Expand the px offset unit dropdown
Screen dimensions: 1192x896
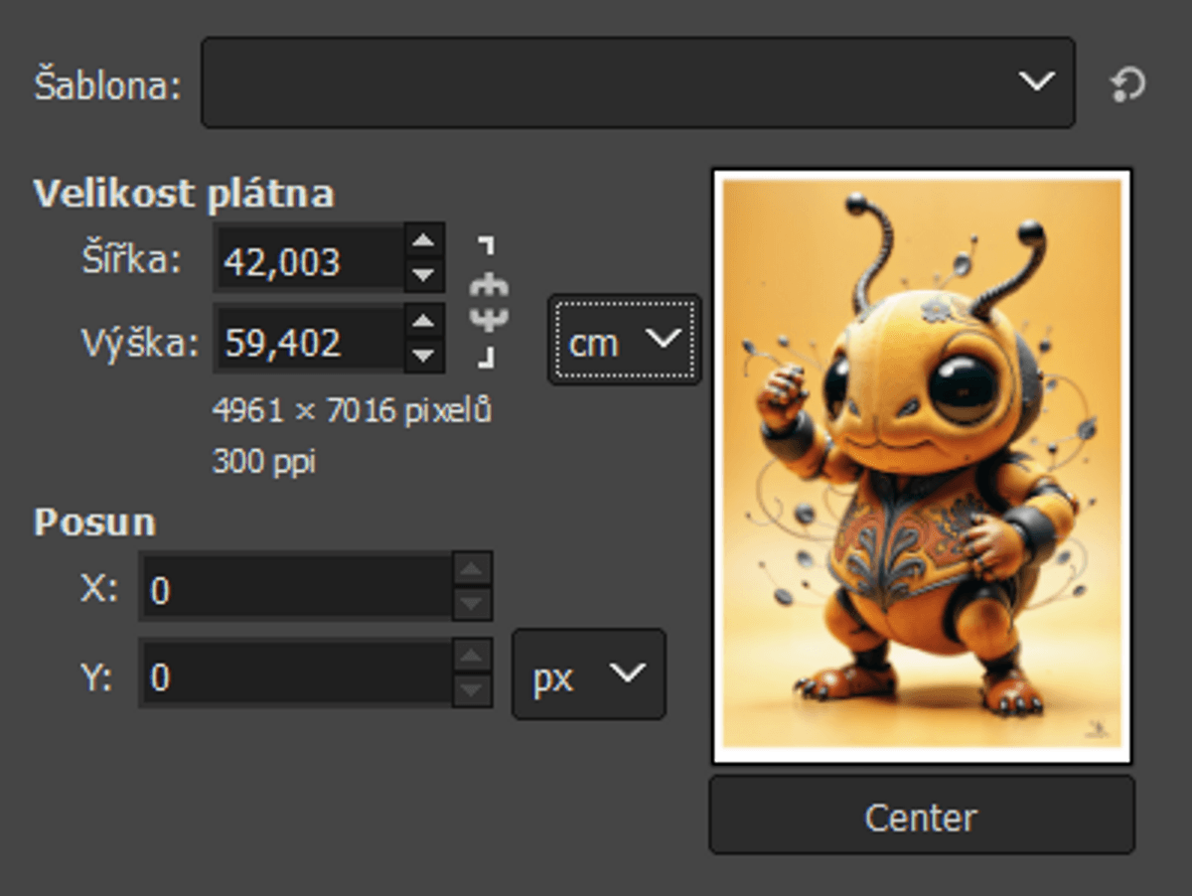[588, 674]
